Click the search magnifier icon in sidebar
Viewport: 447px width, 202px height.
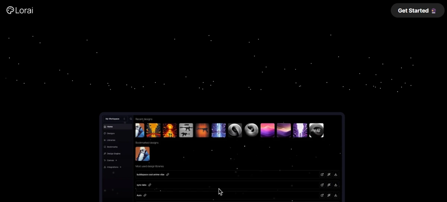tap(131, 119)
